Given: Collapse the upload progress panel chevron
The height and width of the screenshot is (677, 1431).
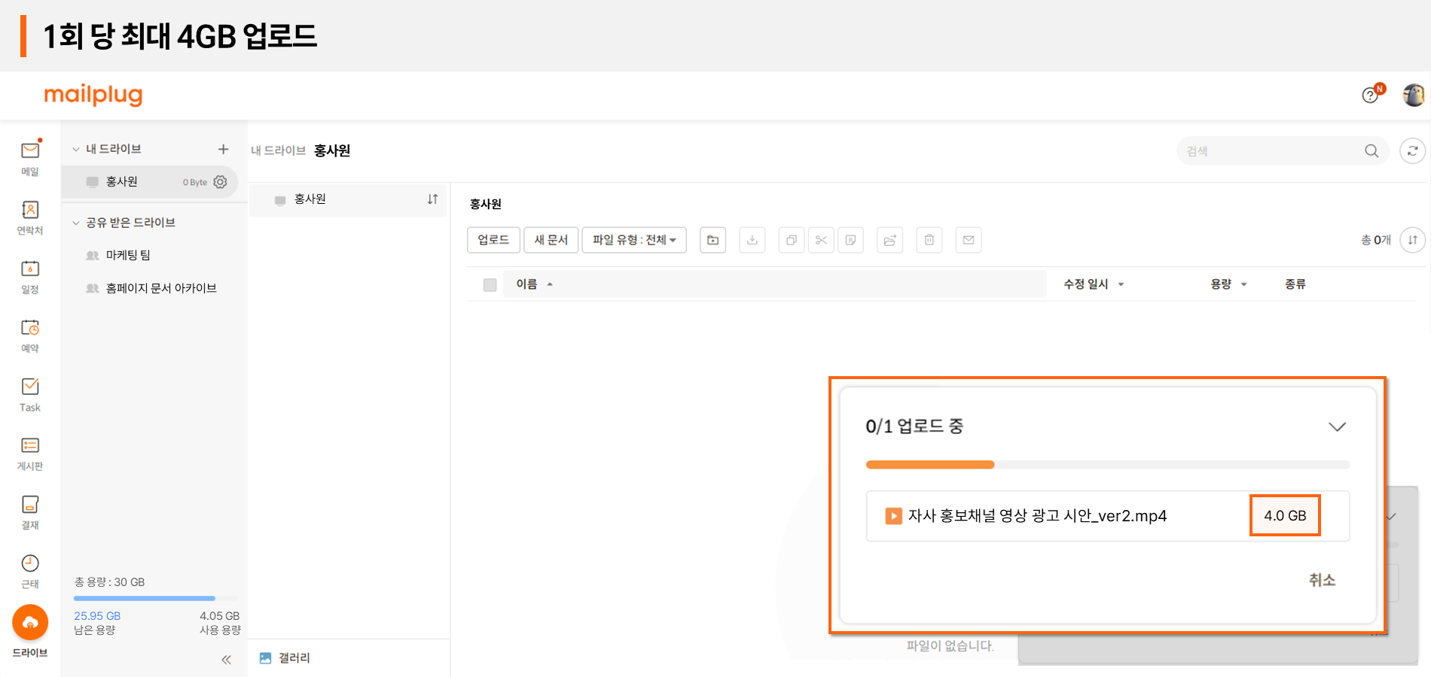Looking at the screenshot, I should coord(1337,427).
